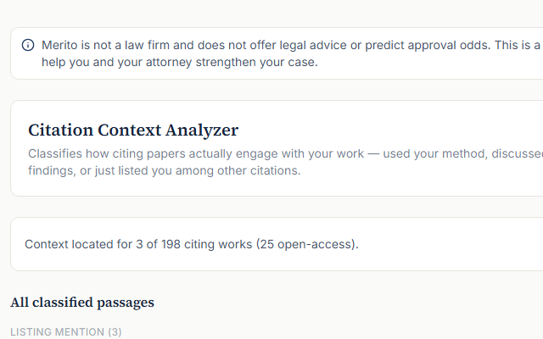Image resolution: width=543 pixels, height=339 pixels.
Task: Click the 'citing works' words in status card
Action: [x=218, y=244]
